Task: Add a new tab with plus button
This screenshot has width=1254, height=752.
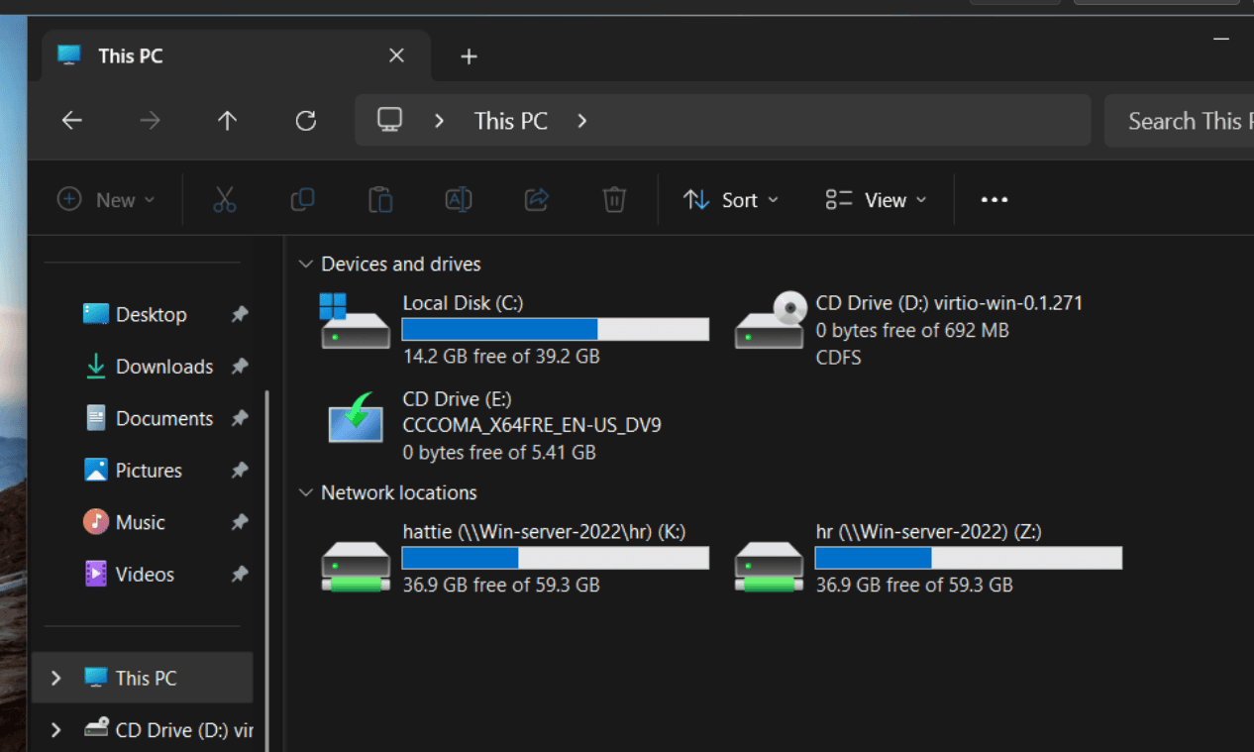Action: click(x=470, y=56)
